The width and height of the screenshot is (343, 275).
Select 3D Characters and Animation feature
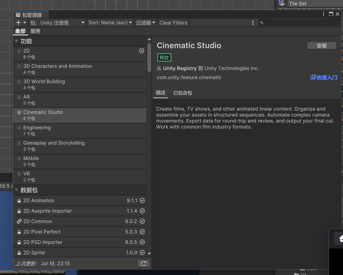coord(79,69)
